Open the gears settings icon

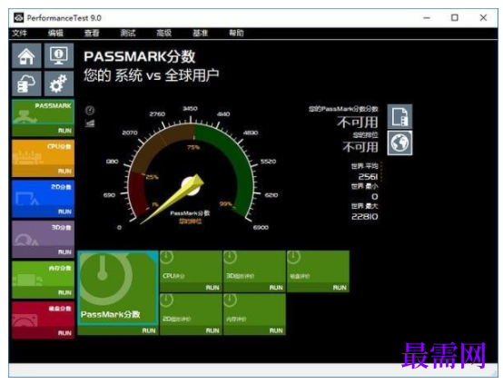click(x=59, y=84)
